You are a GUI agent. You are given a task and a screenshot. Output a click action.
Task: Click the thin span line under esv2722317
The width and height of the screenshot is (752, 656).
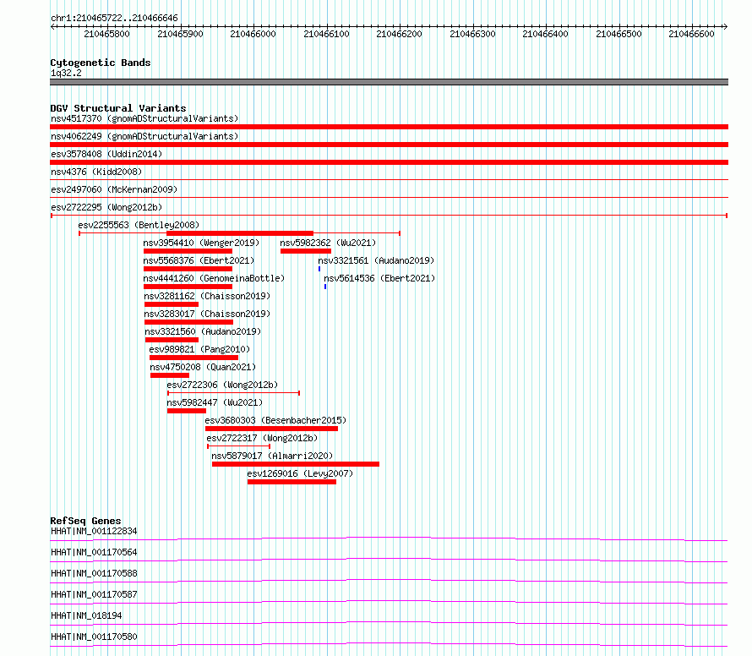coord(239,446)
